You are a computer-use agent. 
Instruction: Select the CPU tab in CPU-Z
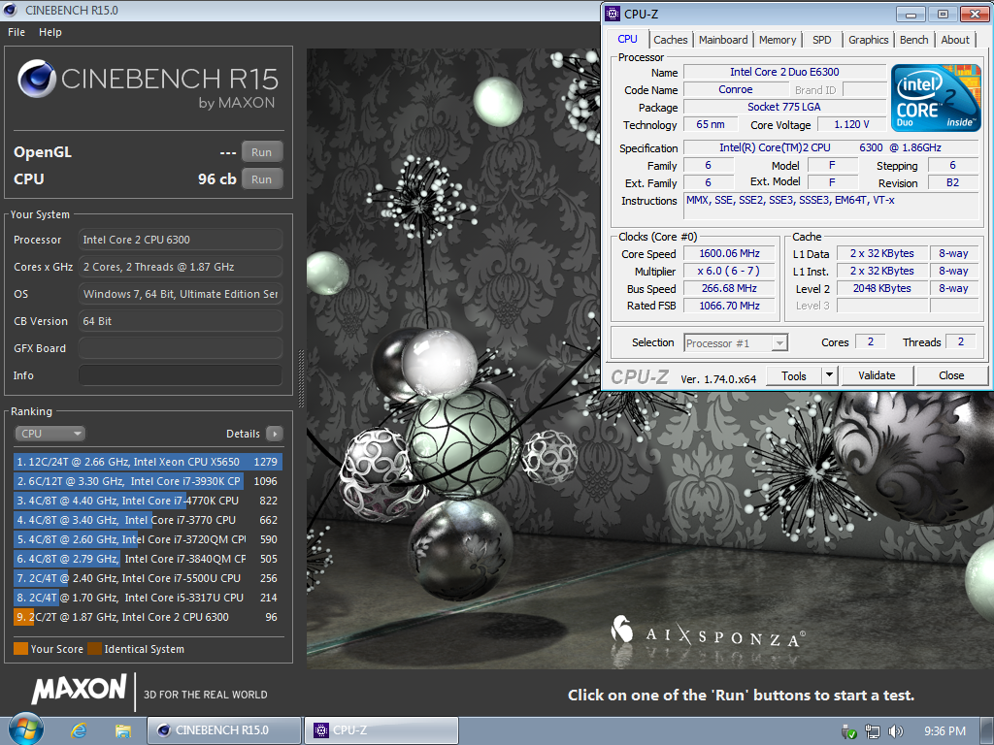pyautogui.click(x=628, y=39)
